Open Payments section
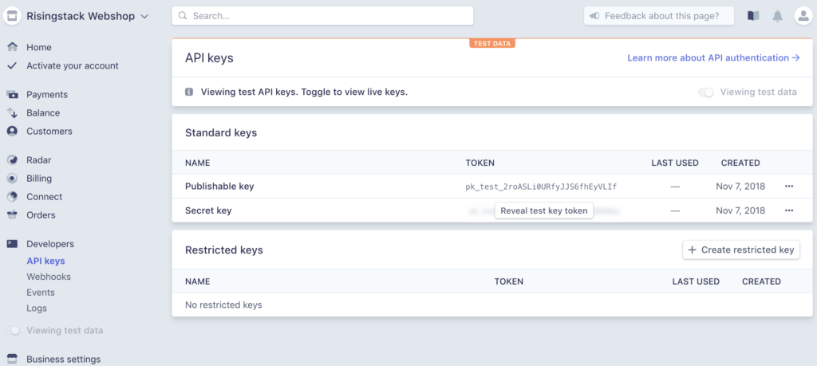The height and width of the screenshot is (366, 817). (x=47, y=95)
